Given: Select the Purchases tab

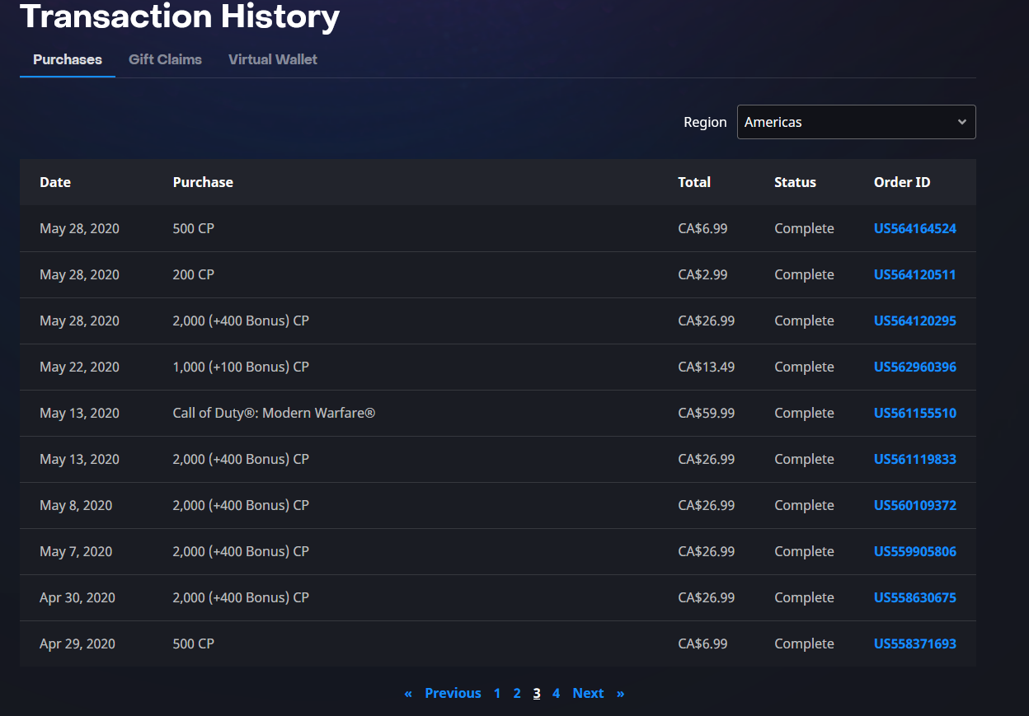Looking at the screenshot, I should pyautogui.click(x=68, y=59).
